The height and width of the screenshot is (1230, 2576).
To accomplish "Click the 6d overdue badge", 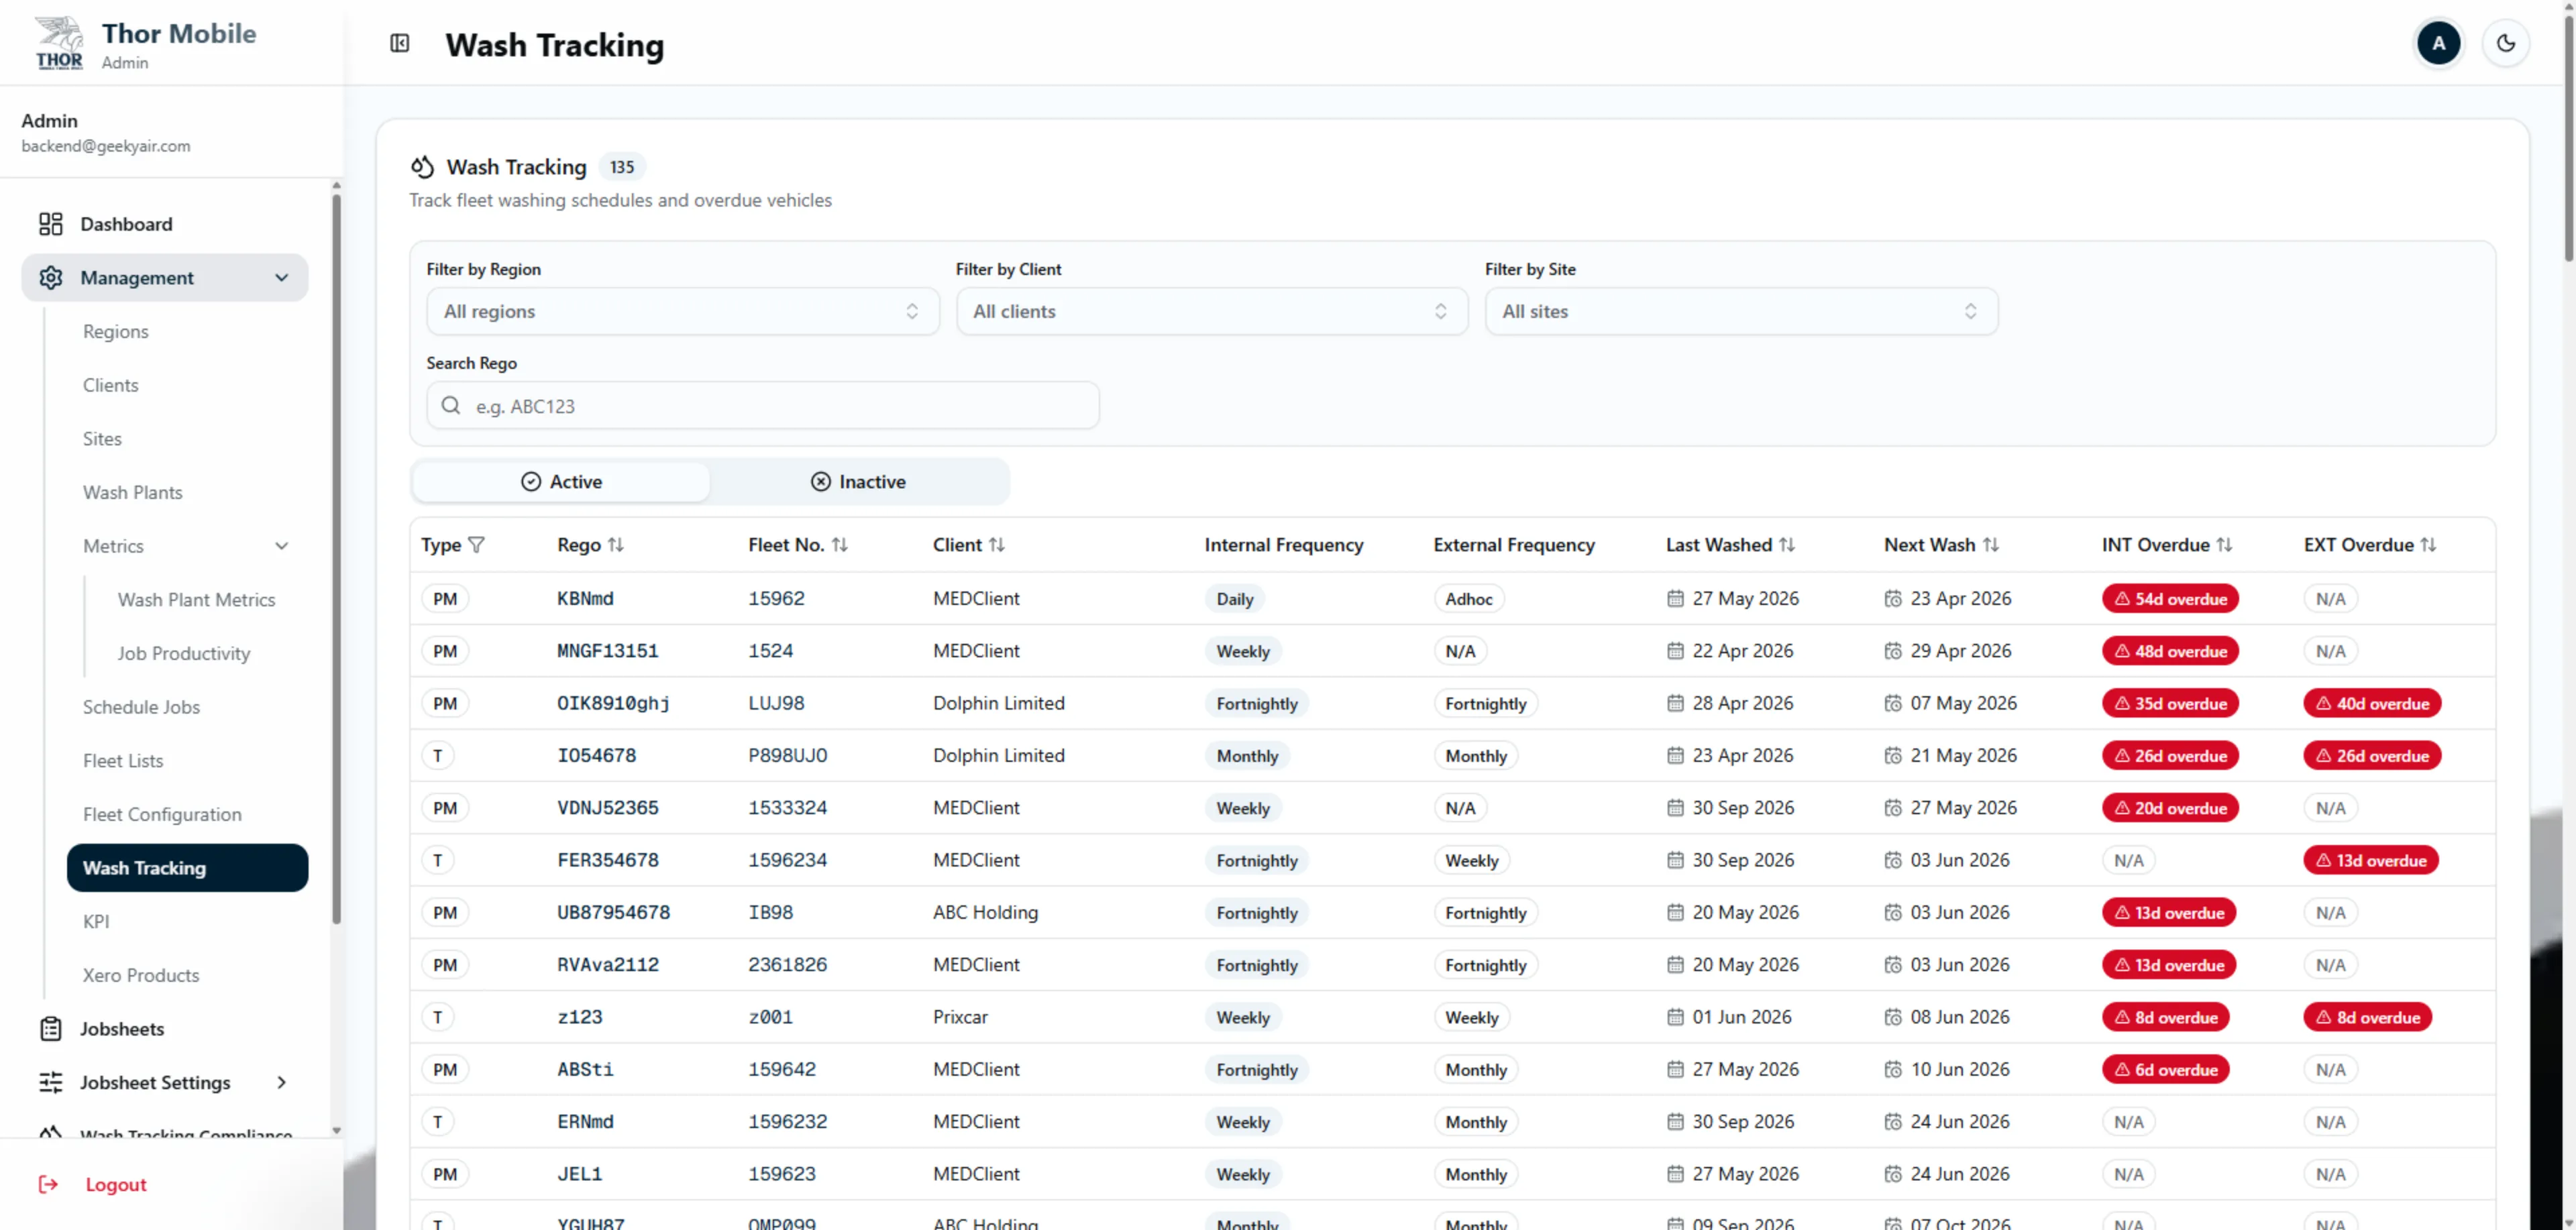I will [x=2166, y=1070].
